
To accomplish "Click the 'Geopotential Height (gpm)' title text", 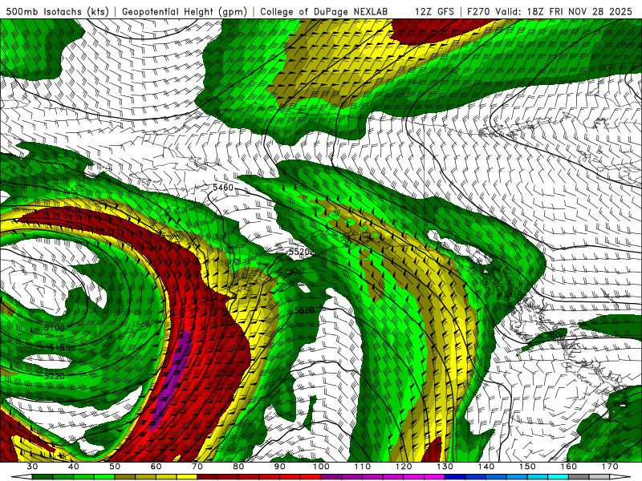I will point(185,11).
